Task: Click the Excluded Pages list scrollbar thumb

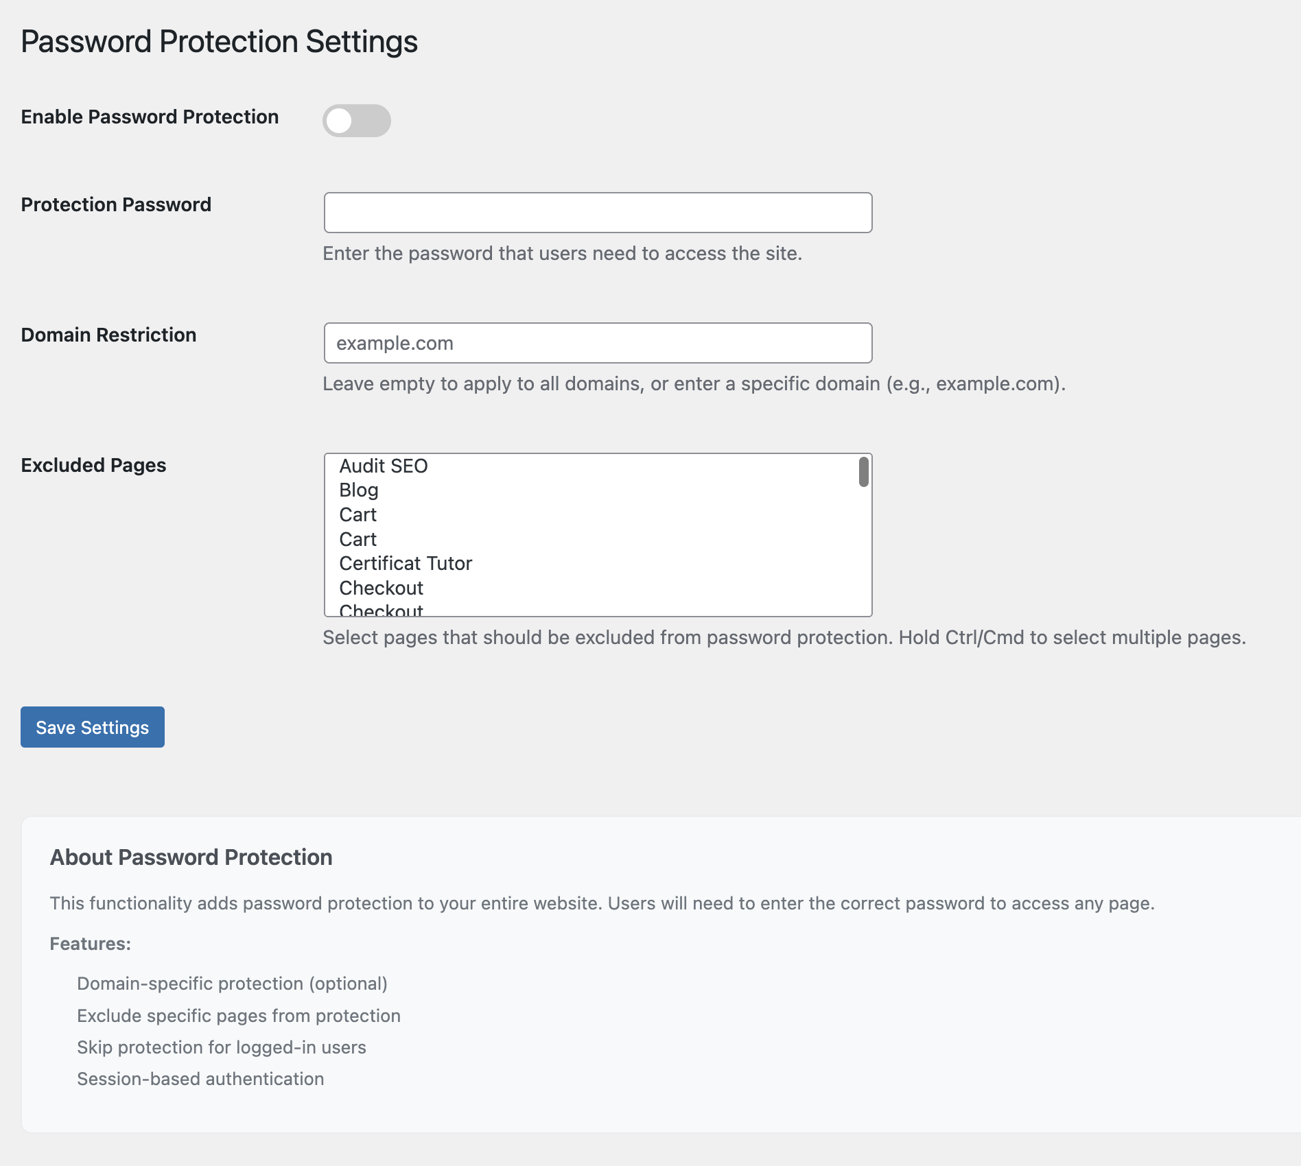Action: [x=863, y=472]
